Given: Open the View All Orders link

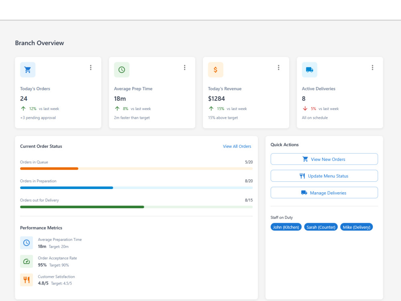Looking at the screenshot, I should [237, 146].
